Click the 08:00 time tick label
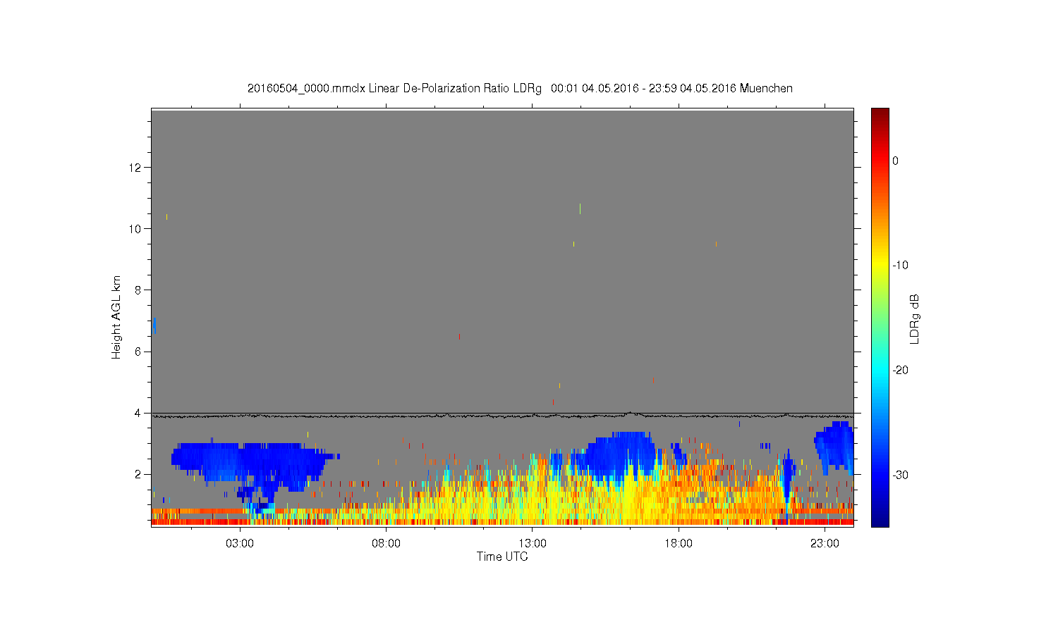The height and width of the screenshot is (634, 1058). (x=386, y=543)
